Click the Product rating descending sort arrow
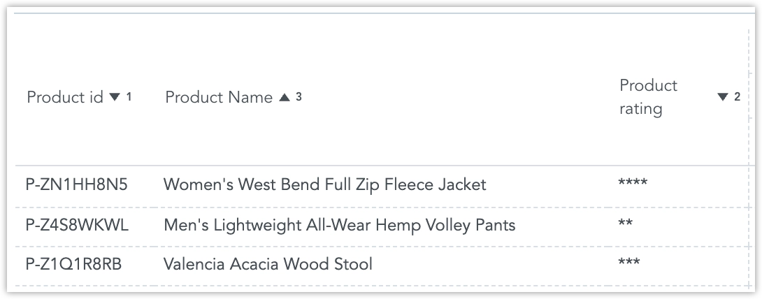 coord(723,98)
